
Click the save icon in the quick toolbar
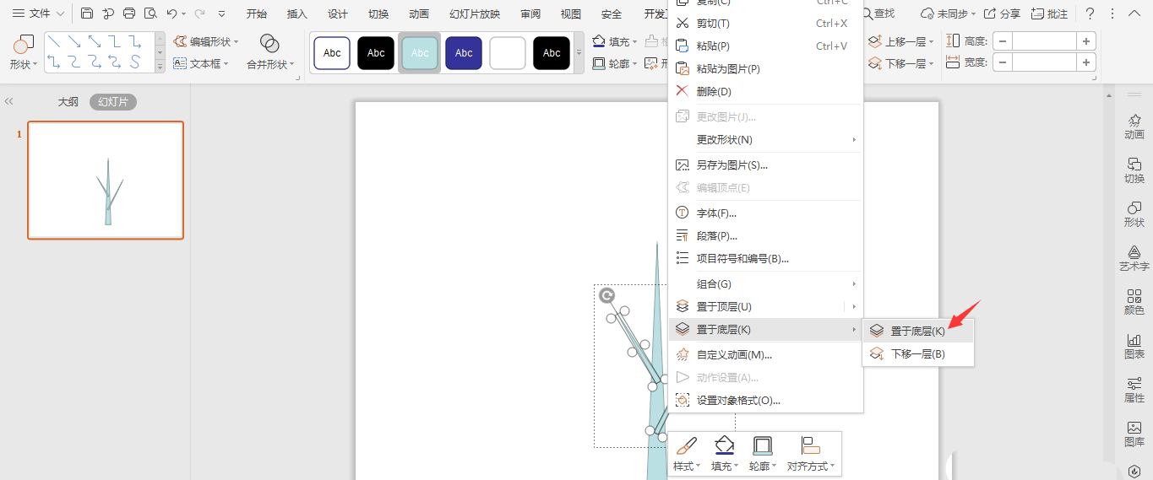tap(87, 13)
